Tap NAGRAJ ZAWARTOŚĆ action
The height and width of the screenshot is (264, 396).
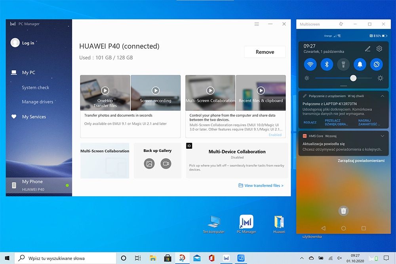(x=369, y=122)
